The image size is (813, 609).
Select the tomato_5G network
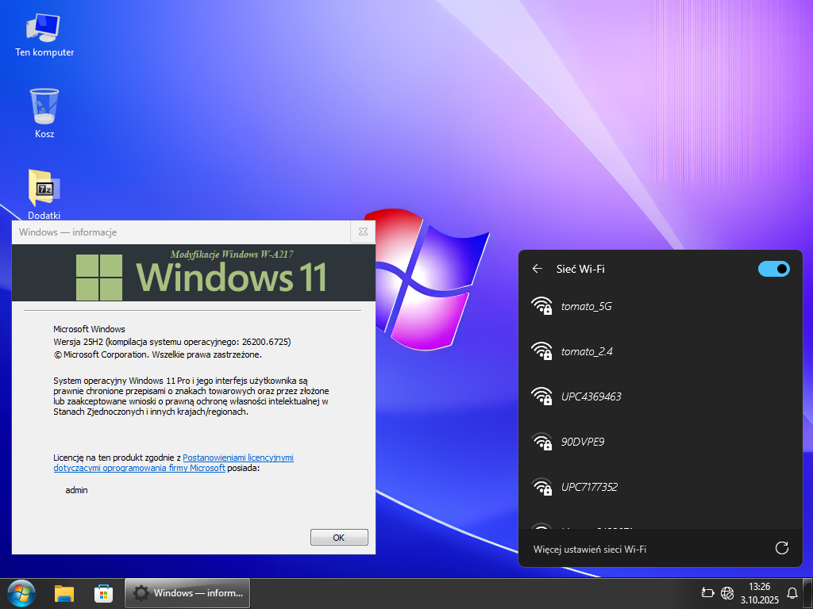586,306
